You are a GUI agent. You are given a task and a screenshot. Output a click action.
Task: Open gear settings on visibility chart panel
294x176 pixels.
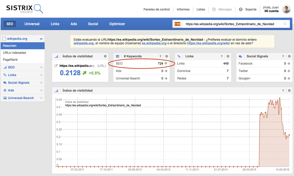coord(289,90)
